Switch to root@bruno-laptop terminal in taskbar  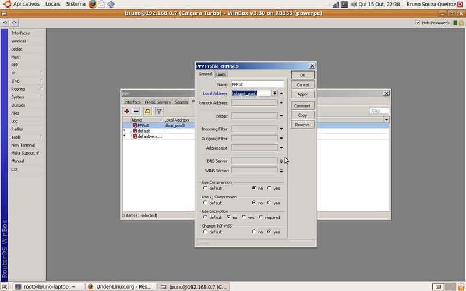pos(49,286)
